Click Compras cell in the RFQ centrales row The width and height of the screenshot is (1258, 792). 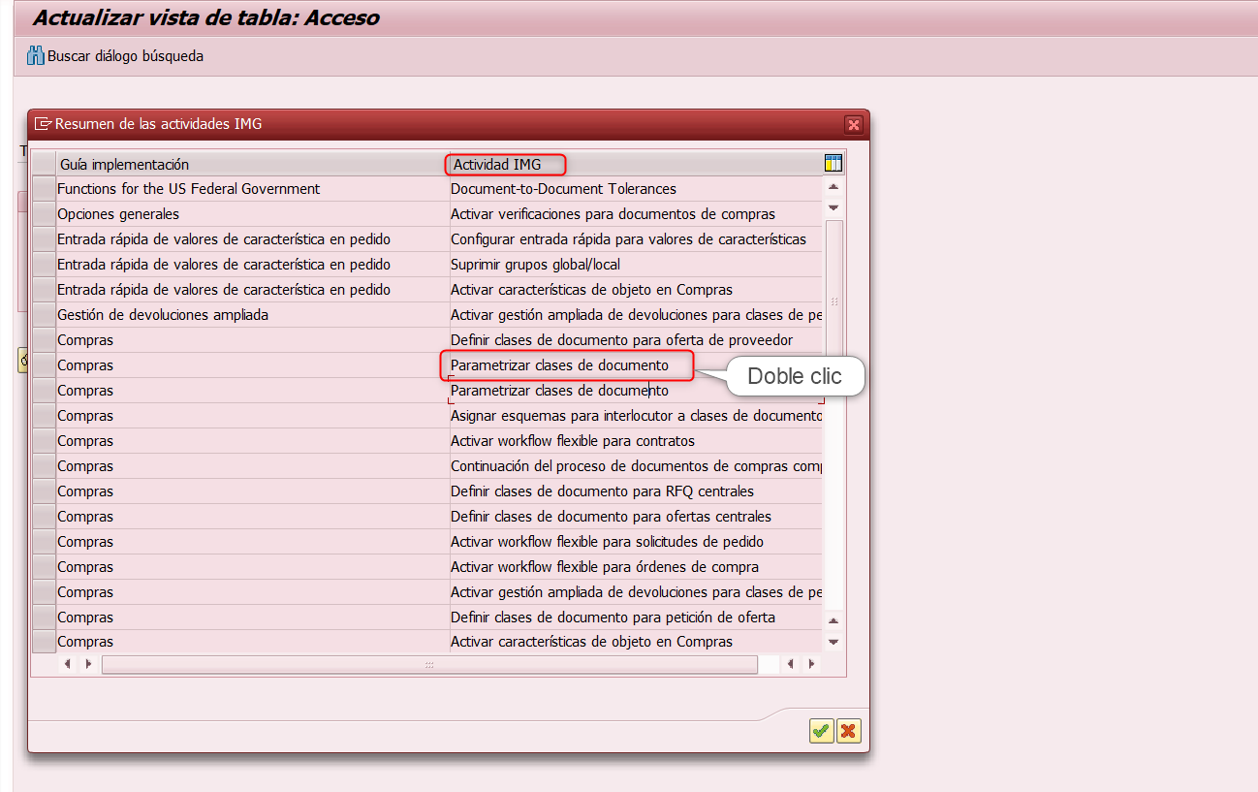coord(252,491)
